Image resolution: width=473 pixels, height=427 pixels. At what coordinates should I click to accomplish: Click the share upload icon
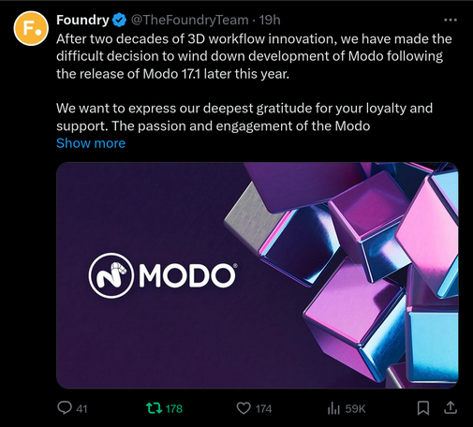click(x=451, y=407)
